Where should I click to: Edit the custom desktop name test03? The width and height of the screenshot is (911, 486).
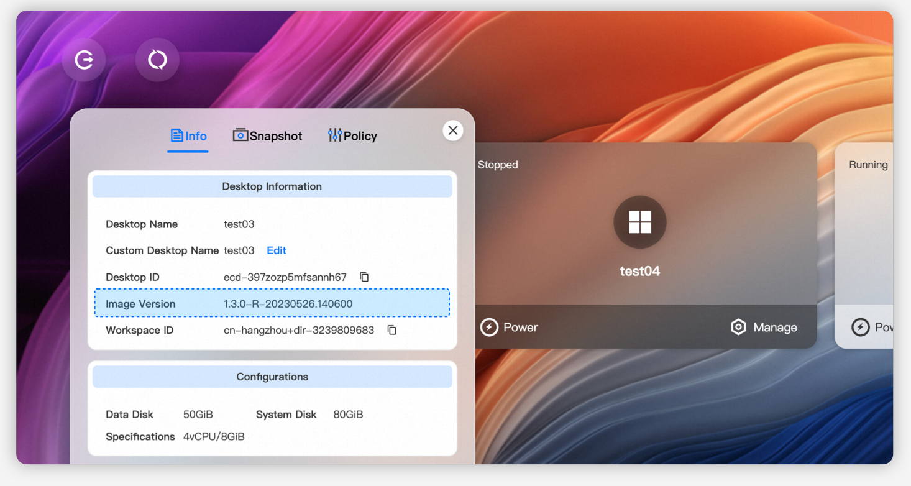(276, 250)
